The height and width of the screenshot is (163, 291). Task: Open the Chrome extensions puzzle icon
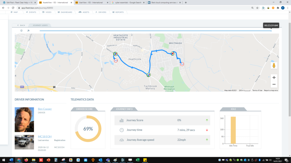(x=278, y=8)
